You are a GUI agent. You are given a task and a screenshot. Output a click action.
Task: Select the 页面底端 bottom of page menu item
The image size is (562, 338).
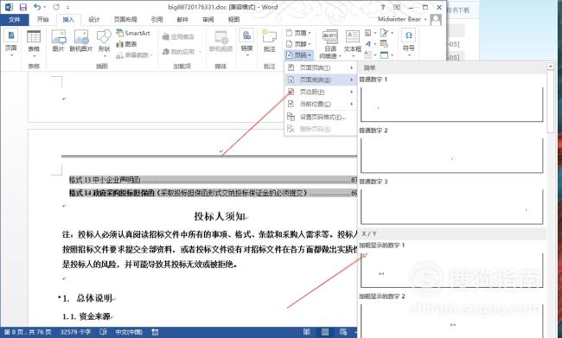(x=321, y=80)
